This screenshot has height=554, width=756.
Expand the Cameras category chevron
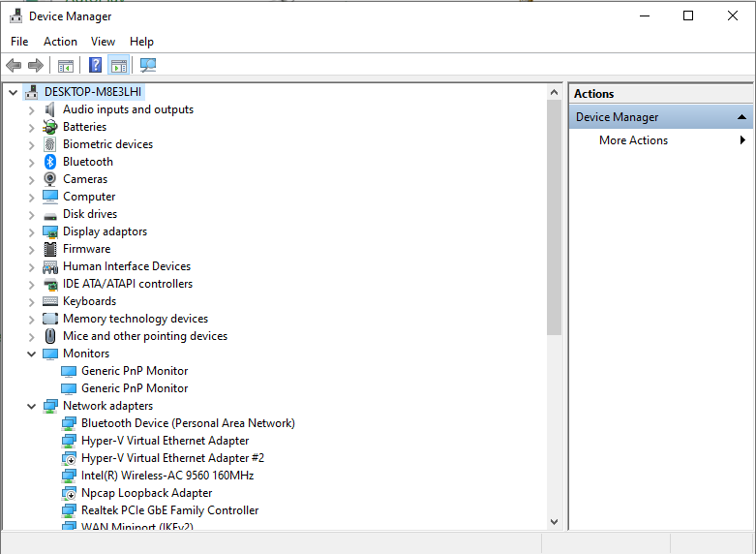(x=31, y=180)
